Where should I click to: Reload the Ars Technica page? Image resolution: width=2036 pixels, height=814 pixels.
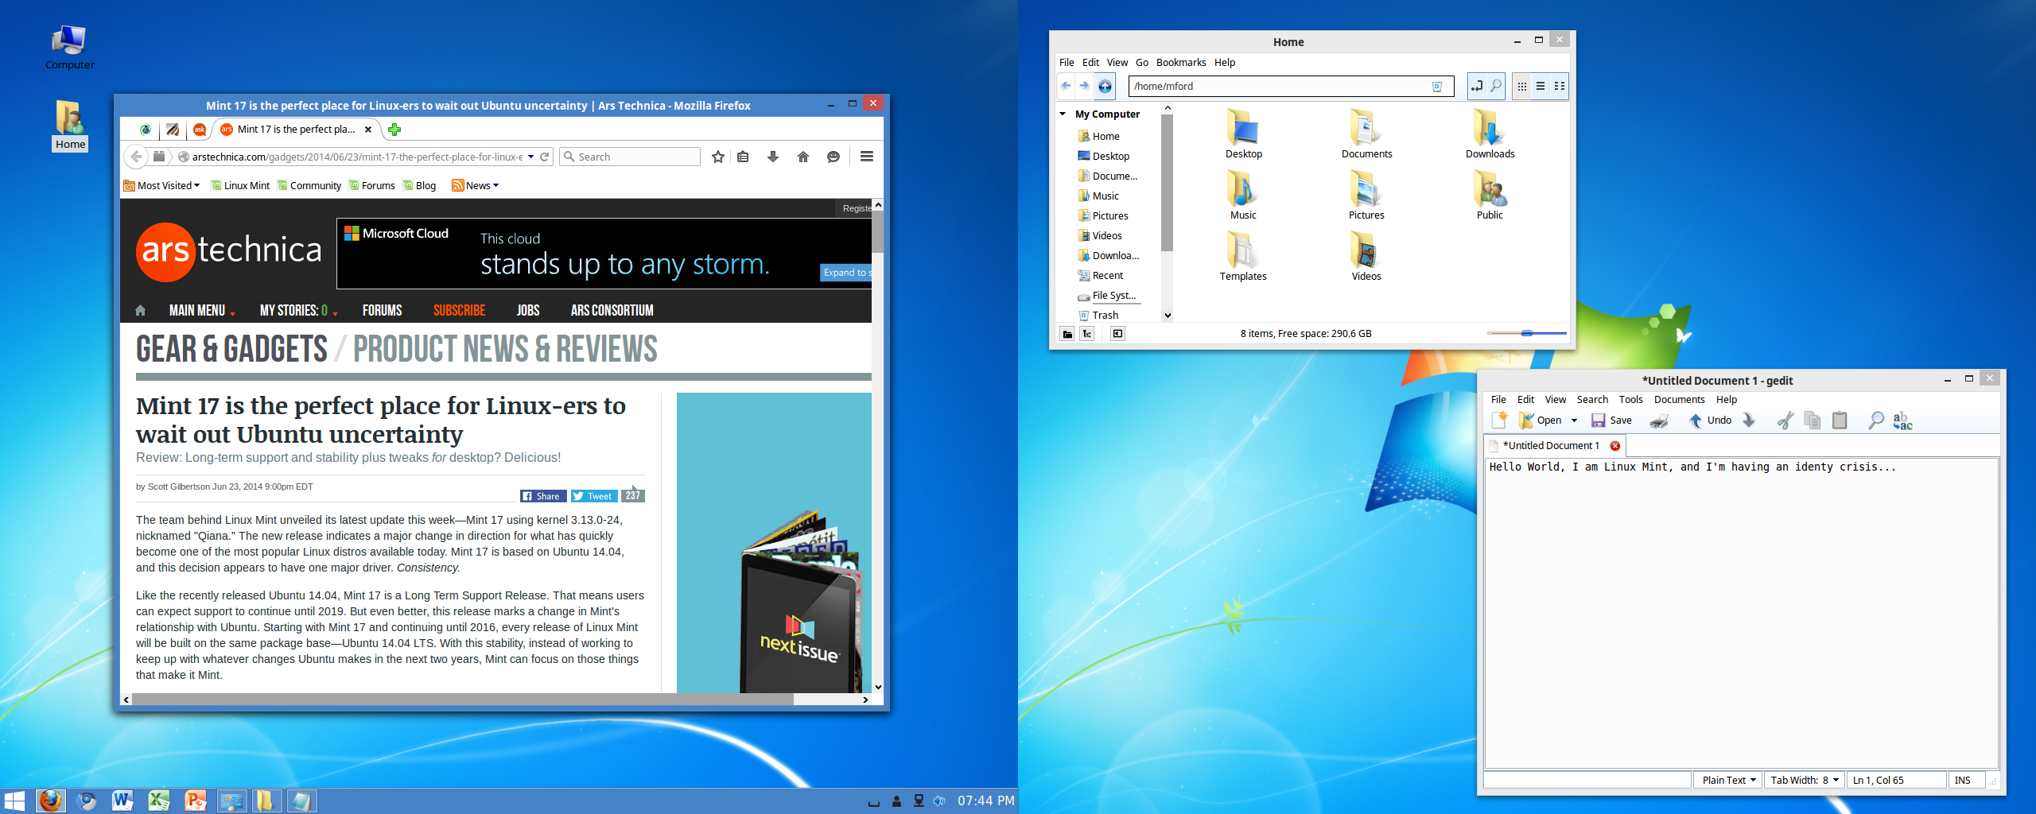(x=545, y=157)
